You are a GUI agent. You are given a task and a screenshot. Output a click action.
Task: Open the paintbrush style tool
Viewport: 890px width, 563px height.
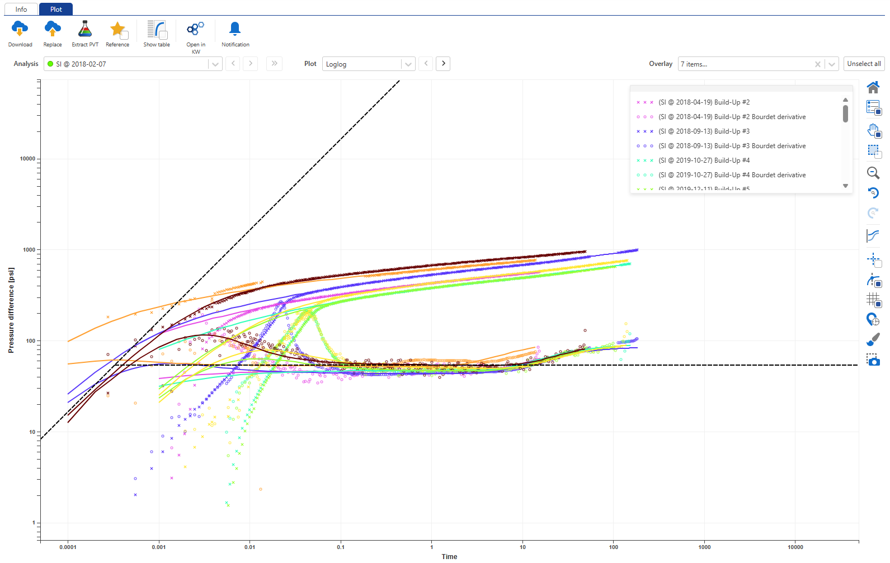873,340
